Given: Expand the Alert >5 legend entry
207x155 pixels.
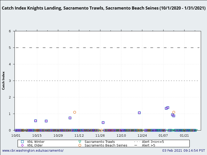Looking at the screenshot, I should (x=149, y=145).
